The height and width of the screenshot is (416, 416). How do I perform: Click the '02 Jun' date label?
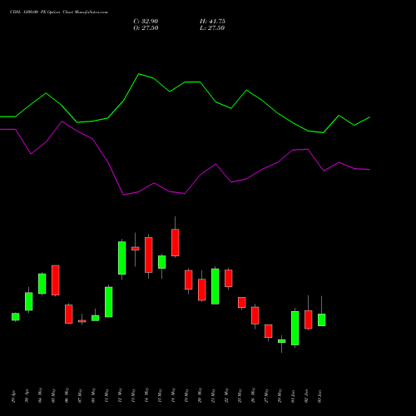pos(307,396)
